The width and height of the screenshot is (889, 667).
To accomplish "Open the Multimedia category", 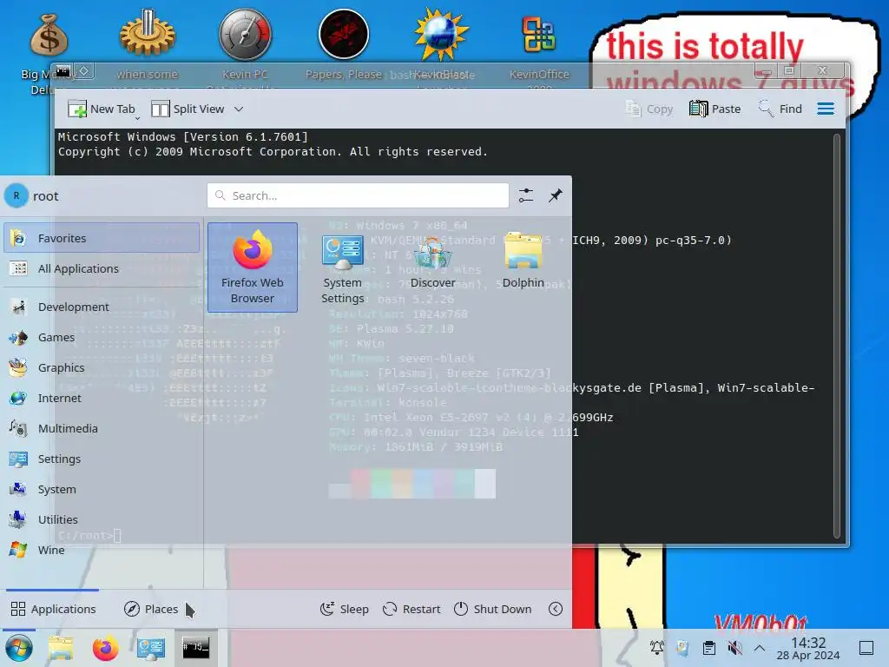I will pyautogui.click(x=102, y=428).
